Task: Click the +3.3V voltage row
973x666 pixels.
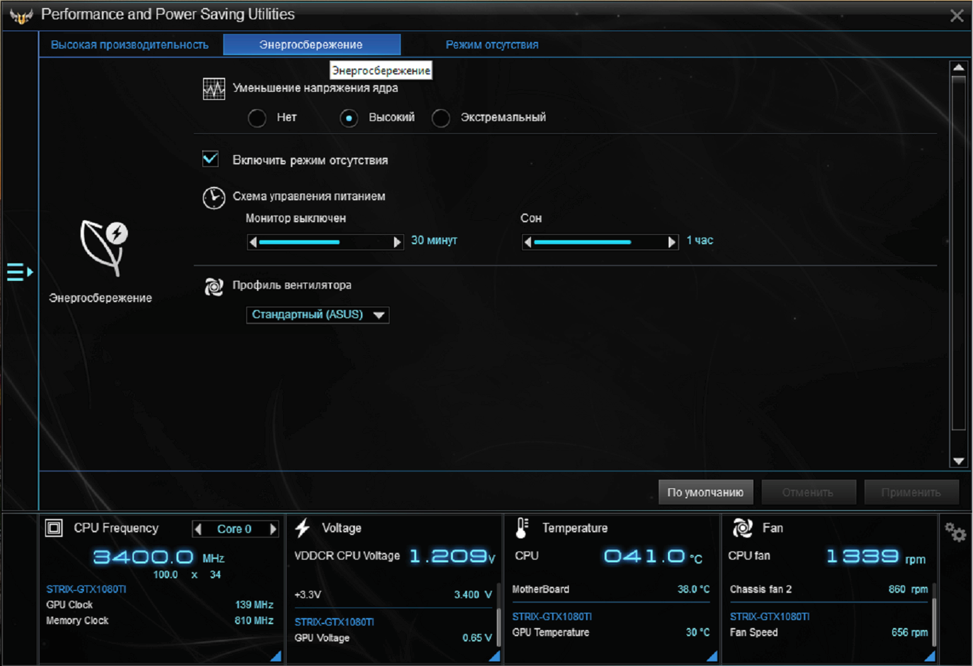Action: coord(393,595)
